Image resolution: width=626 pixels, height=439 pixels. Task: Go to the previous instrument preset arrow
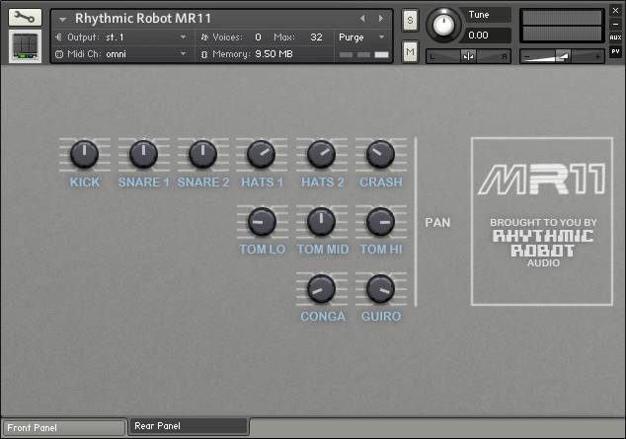tap(362, 18)
